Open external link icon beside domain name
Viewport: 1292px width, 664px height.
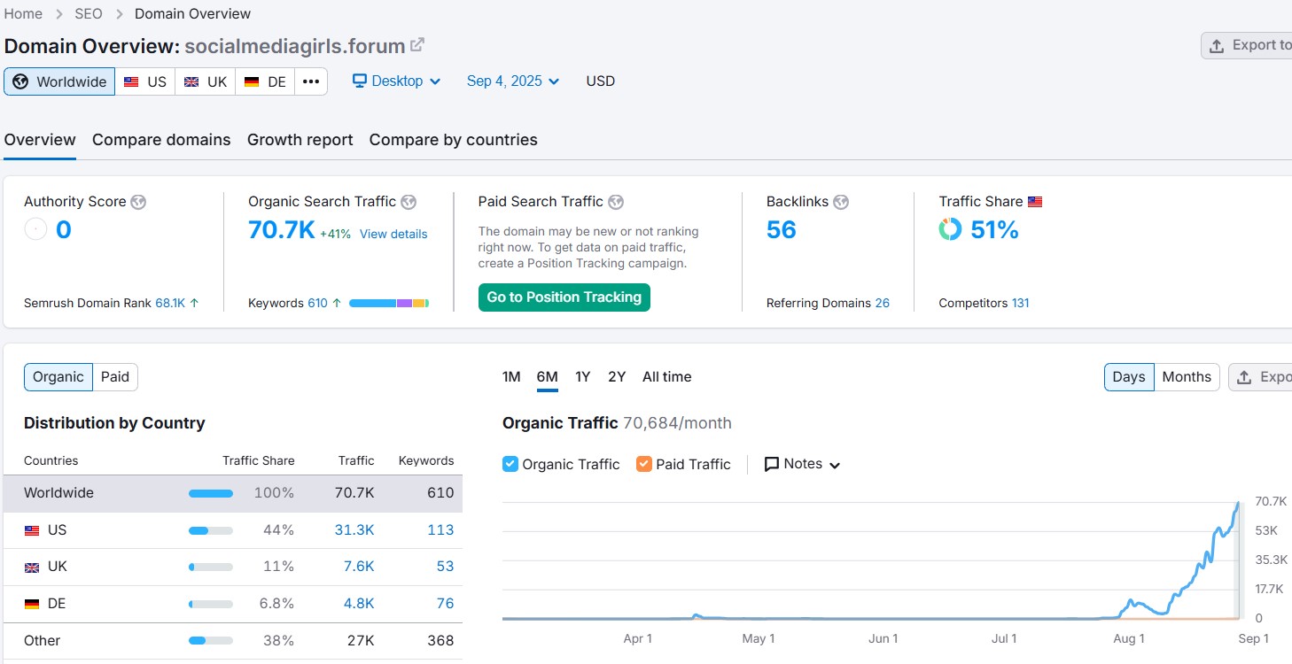tap(417, 45)
